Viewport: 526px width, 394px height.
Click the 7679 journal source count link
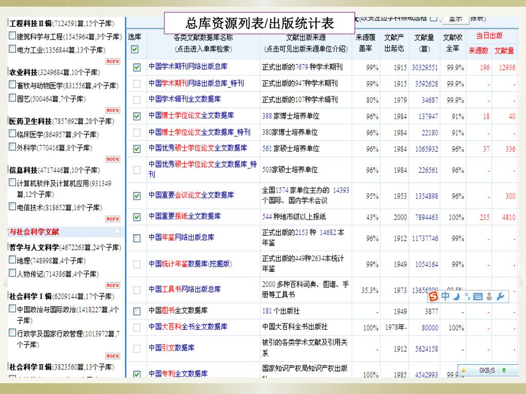(x=302, y=67)
